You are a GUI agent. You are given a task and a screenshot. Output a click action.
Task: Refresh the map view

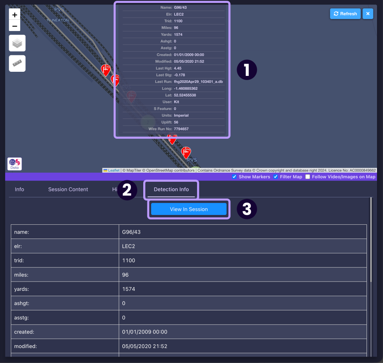click(x=345, y=14)
